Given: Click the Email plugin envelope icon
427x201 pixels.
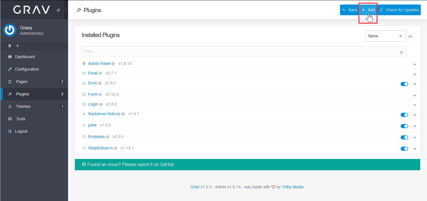Looking at the screenshot, I should 84,73.
